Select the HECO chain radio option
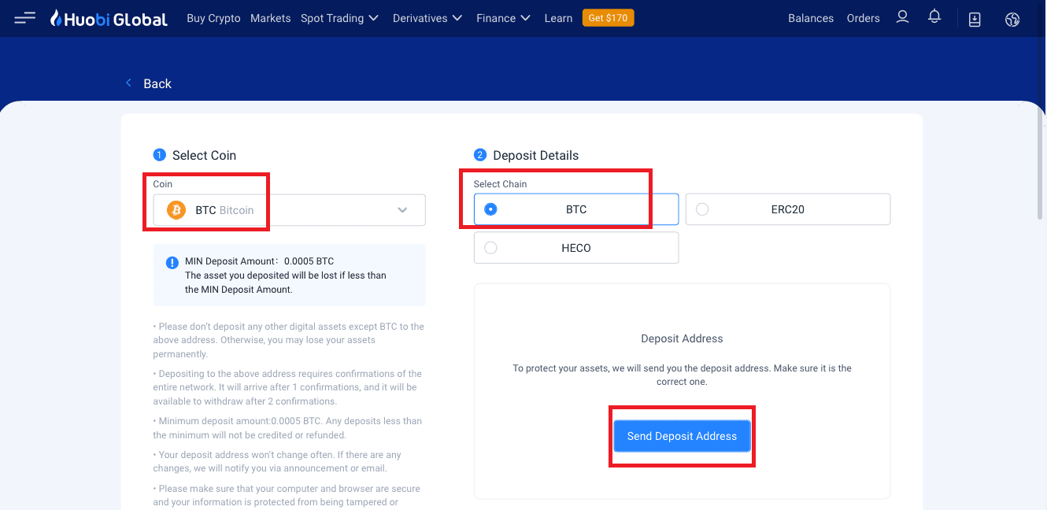The height and width of the screenshot is (510, 1047). click(x=576, y=248)
